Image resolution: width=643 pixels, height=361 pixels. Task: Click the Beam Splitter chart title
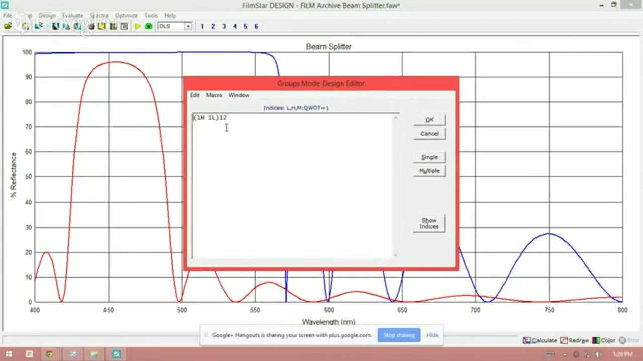click(x=329, y=47)
